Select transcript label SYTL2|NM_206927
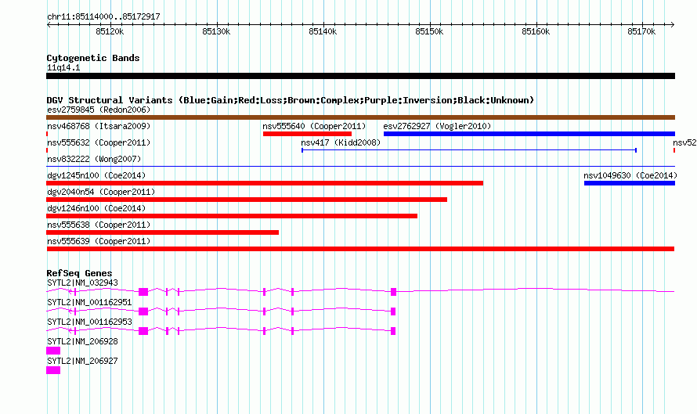This screenshot has width=697, height=414. [82, 361]
